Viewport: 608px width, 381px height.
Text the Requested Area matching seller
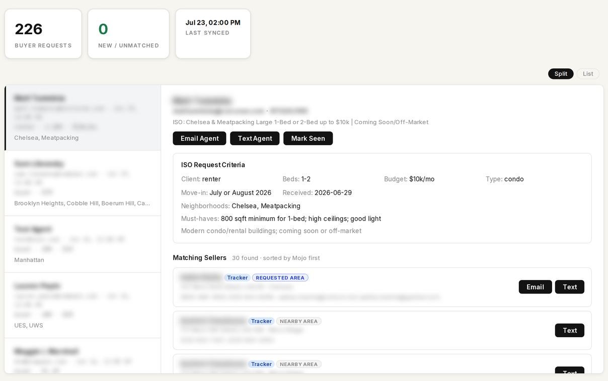[570, 287]
